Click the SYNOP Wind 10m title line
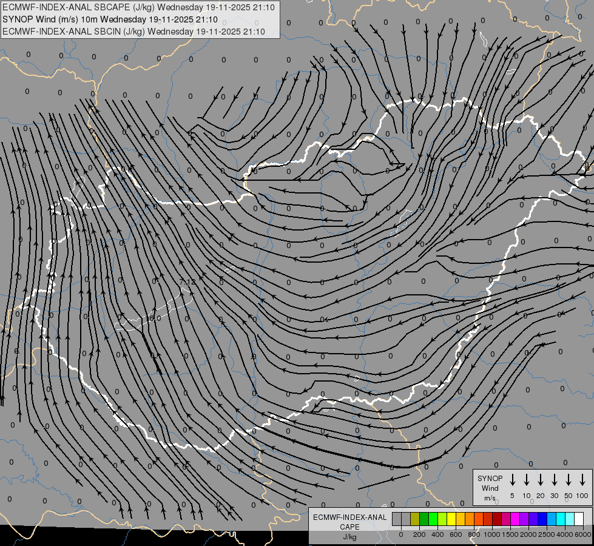The height and width of the screenshot is (546, 594). [x=110, y=19]
